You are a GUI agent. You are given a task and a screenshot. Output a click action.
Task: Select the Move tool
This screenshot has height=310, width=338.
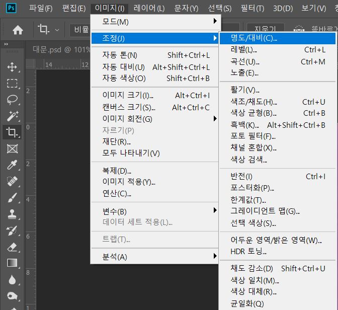point(12,67)
